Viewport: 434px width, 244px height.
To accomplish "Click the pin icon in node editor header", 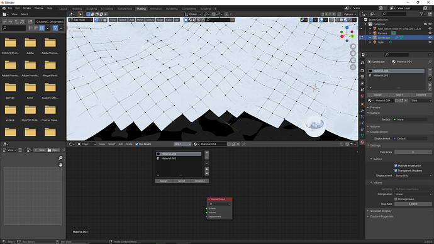I will point(244,144).
